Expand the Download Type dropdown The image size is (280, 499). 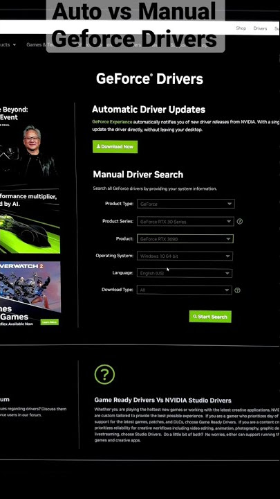coord(184,290)
